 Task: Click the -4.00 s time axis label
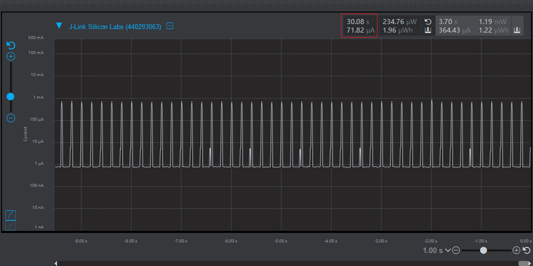tap(331, 241)
